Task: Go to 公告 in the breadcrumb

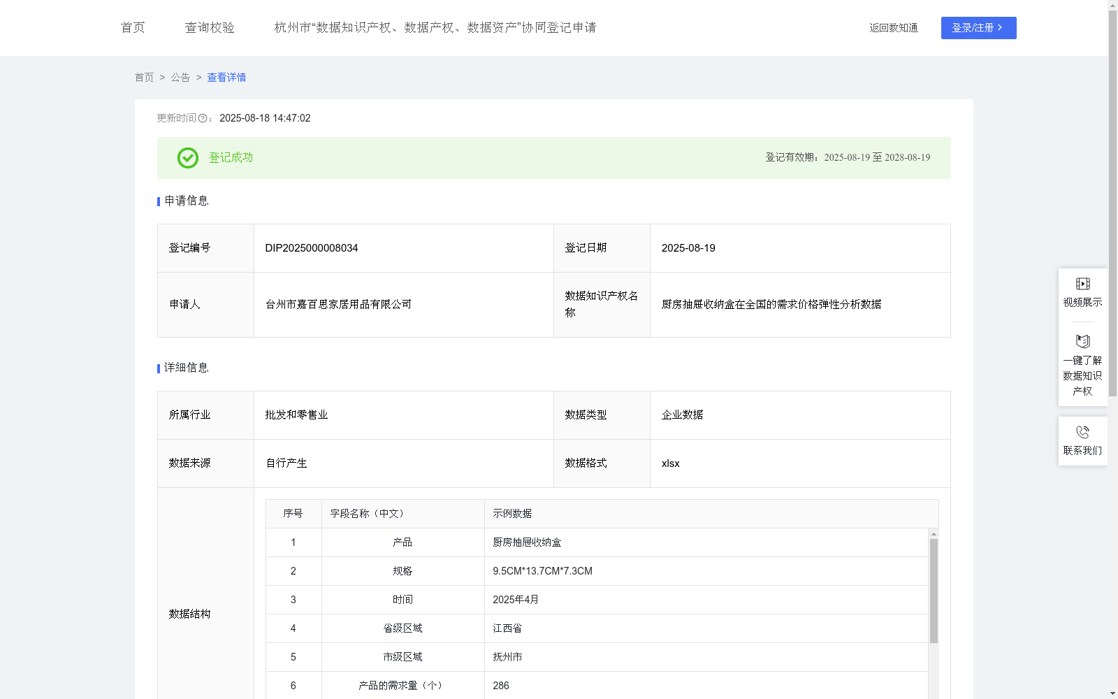Action: pos(180,78)
